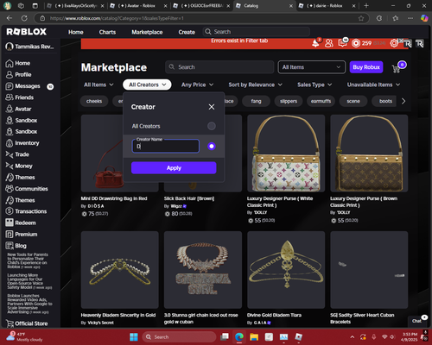Open the scene tag chip
Viewport: 432px width, 345px height.
coord(353,101)
